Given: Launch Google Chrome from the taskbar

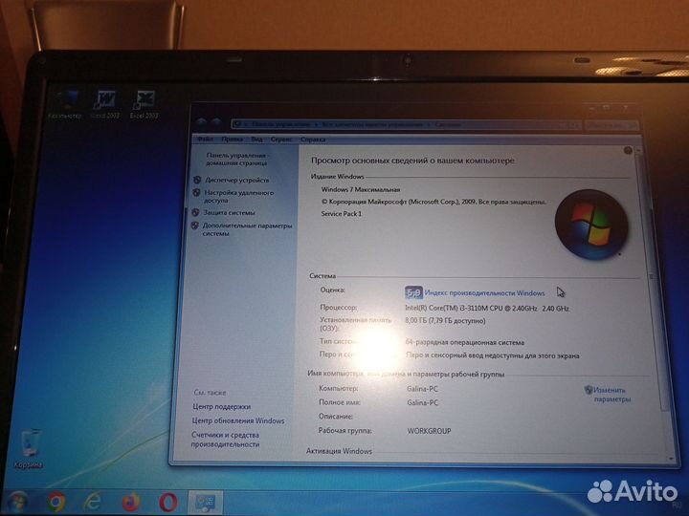Looking at the screenshot, I should tap(56, 503).
